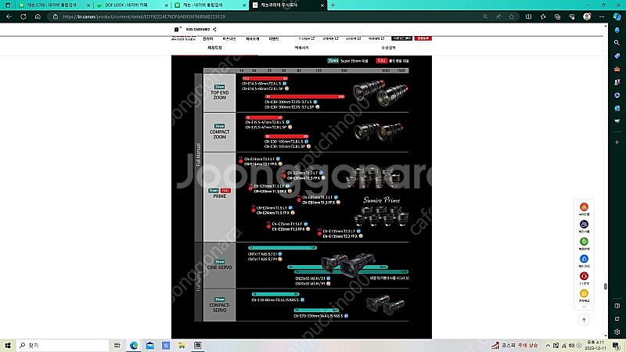
Task: Open the user profile avatar
Action: [587, 16]
